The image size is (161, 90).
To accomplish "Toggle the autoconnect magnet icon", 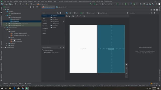I will pos(69,16).
